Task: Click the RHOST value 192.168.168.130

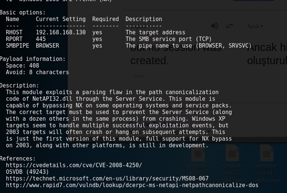Action: pyautogui.click(x=61, y=32)
